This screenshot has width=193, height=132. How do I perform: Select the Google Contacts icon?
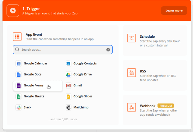(x=68, y=64)
